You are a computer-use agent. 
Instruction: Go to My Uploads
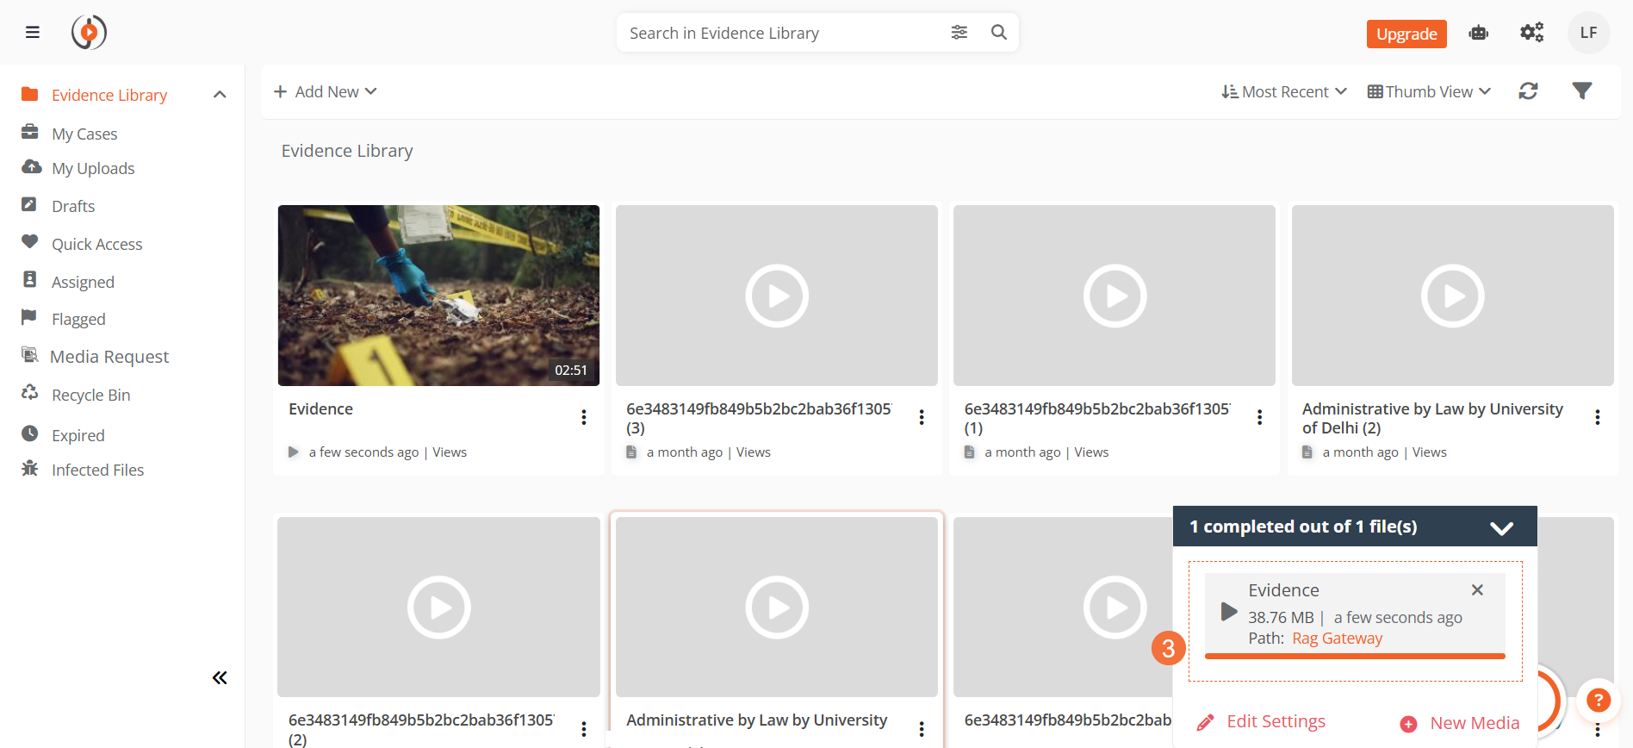click(93, 168)
